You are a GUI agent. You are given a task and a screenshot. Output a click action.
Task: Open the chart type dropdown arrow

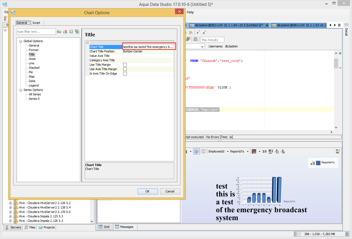point(191,151)
